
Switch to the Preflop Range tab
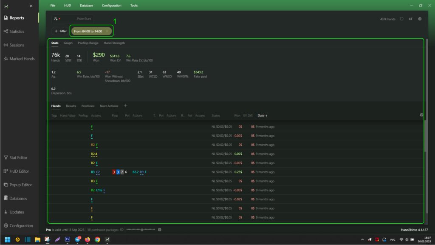tap(88, 43)
